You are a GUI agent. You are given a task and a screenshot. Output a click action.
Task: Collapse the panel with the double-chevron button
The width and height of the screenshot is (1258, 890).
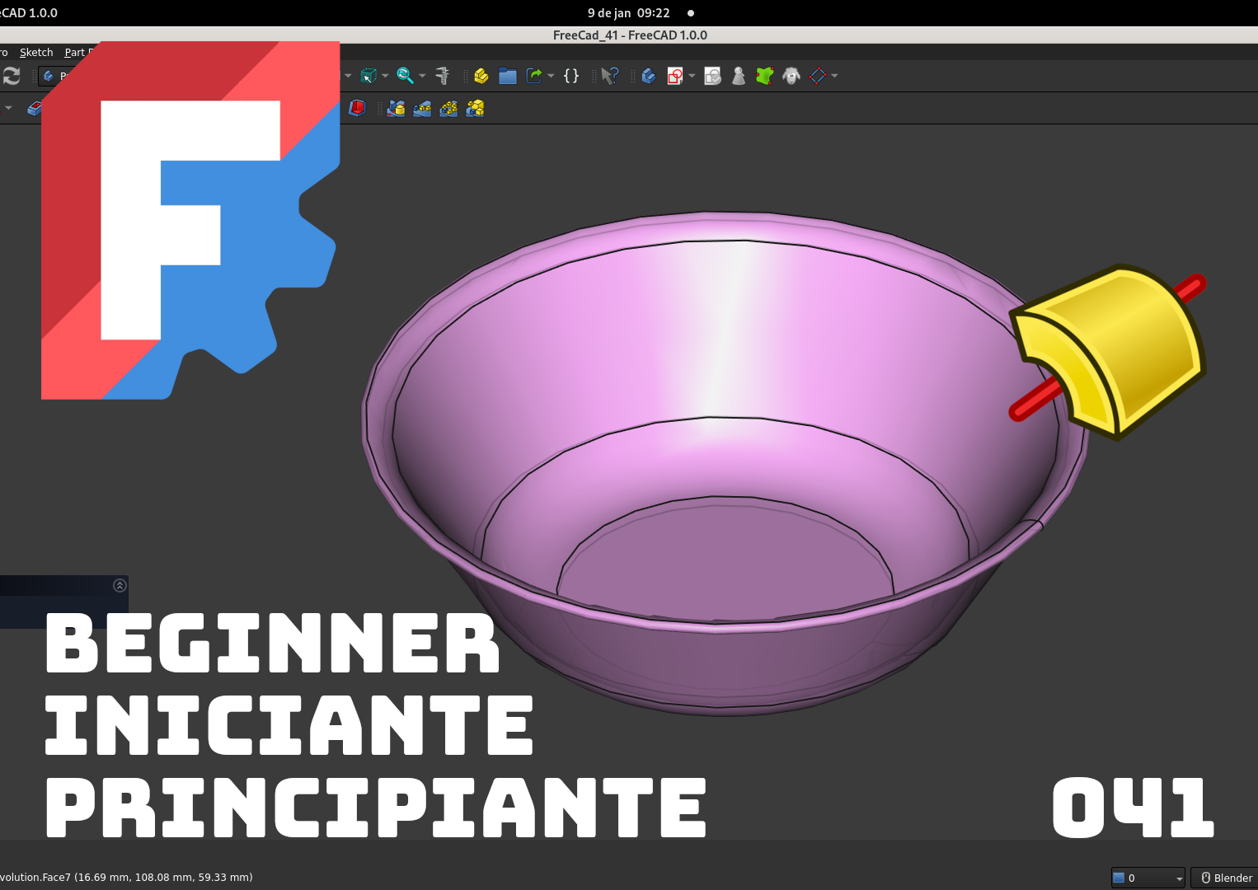point(120,585)
